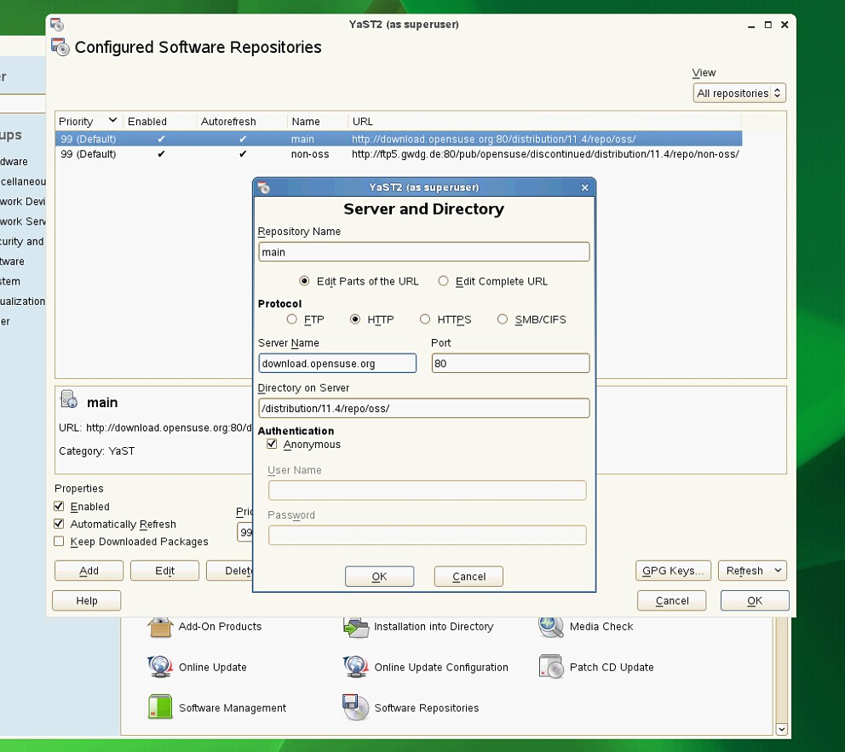
Task: Open Online Update Configuration icon
Action: pos(356,667)
